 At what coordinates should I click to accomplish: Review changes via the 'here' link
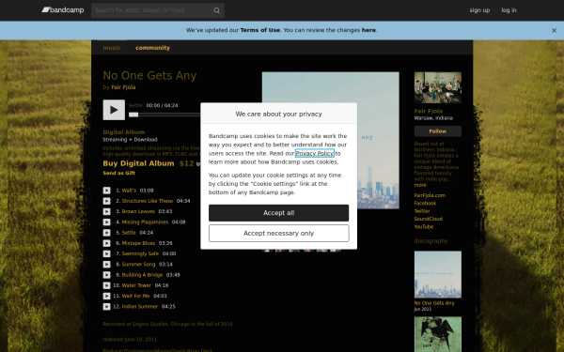point(368,30)
